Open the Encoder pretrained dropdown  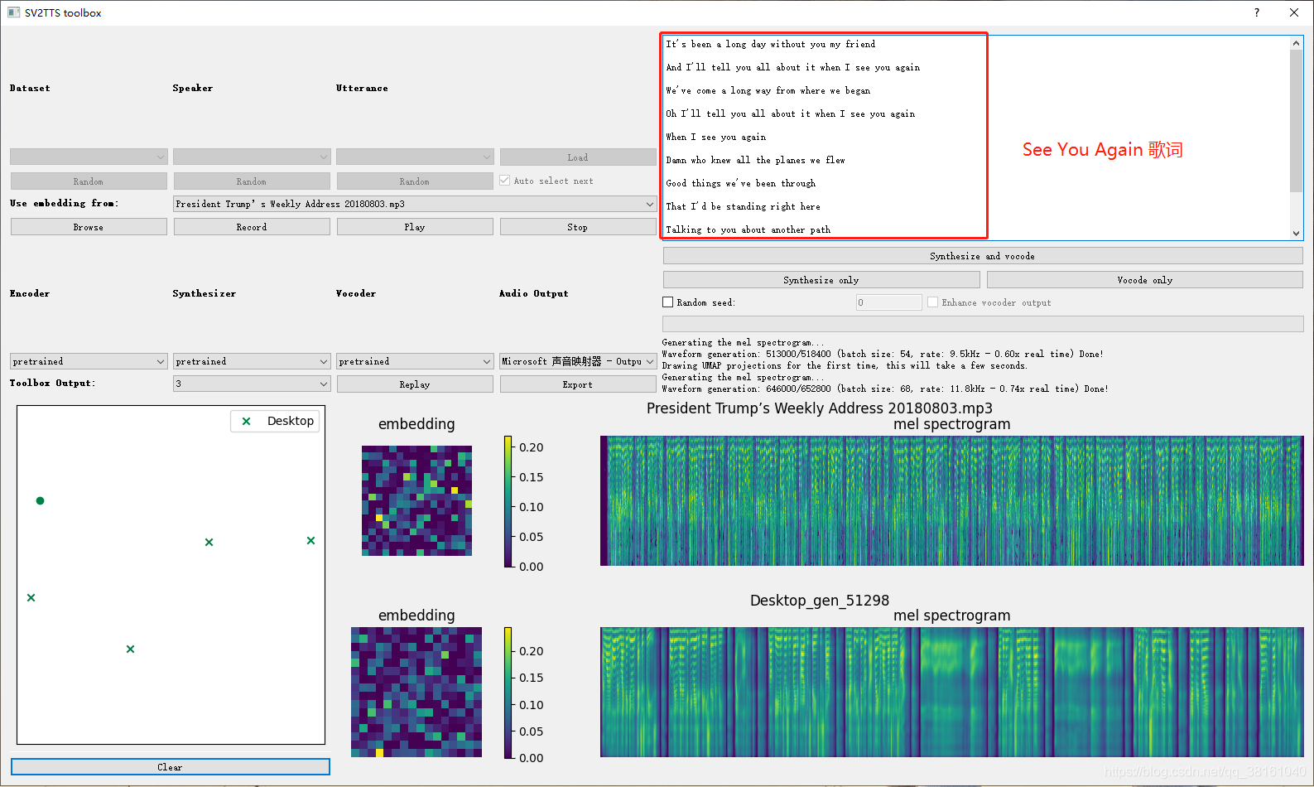click(x=89, y=361)
